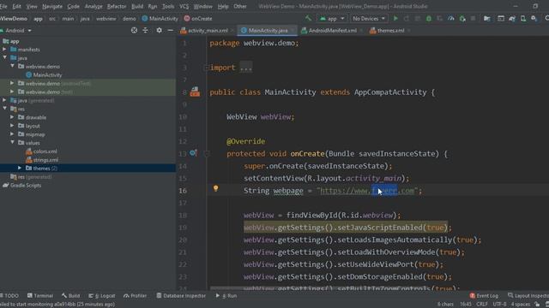Image resolution: width=549 pixels, height=308 pixels.
Task: Open the AVD Manager phone icon
Action: 523,18
